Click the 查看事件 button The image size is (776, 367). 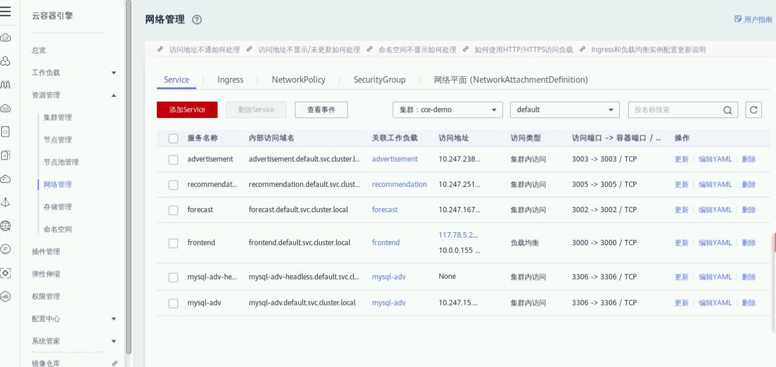click(321, 110)
